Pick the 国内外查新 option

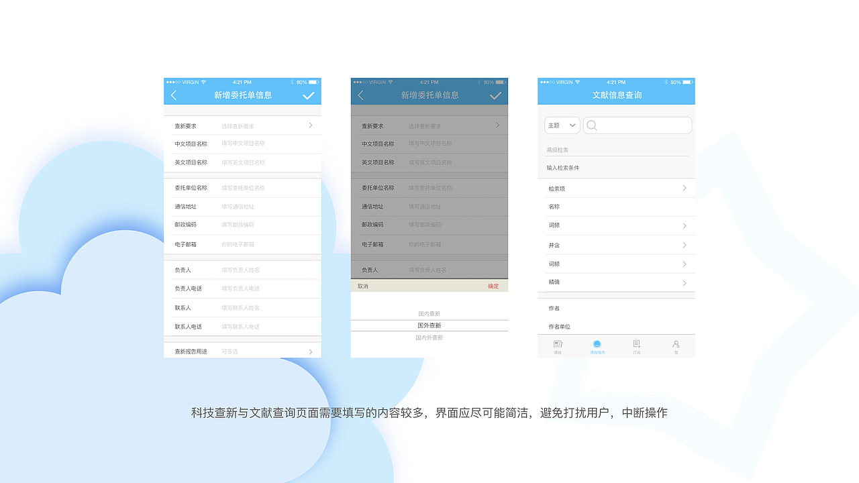429,337
